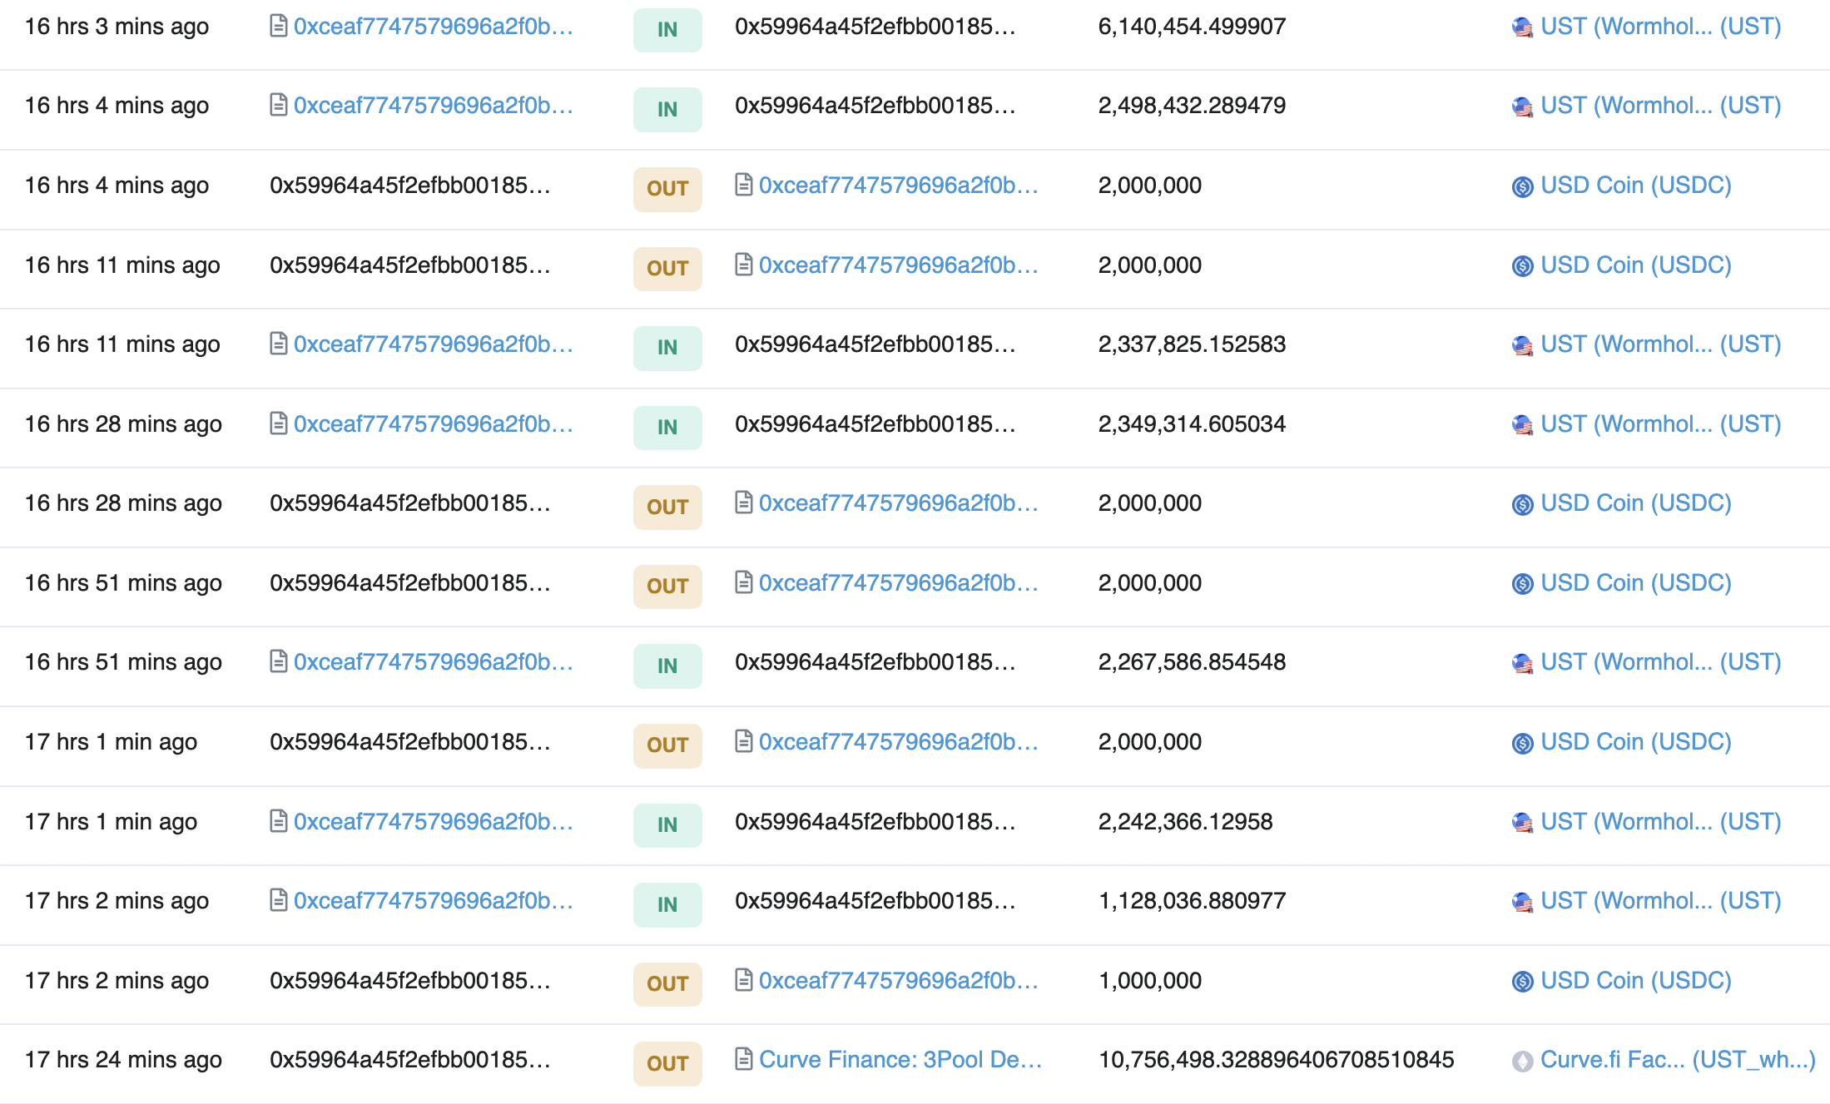
Task: Open UST (Wormhol... link in 2,267,586.854548 row
Action: point(1661,661)
